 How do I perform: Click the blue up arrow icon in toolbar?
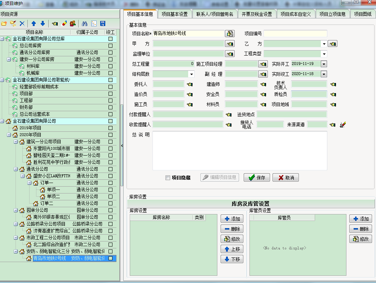tap(34, 23)
